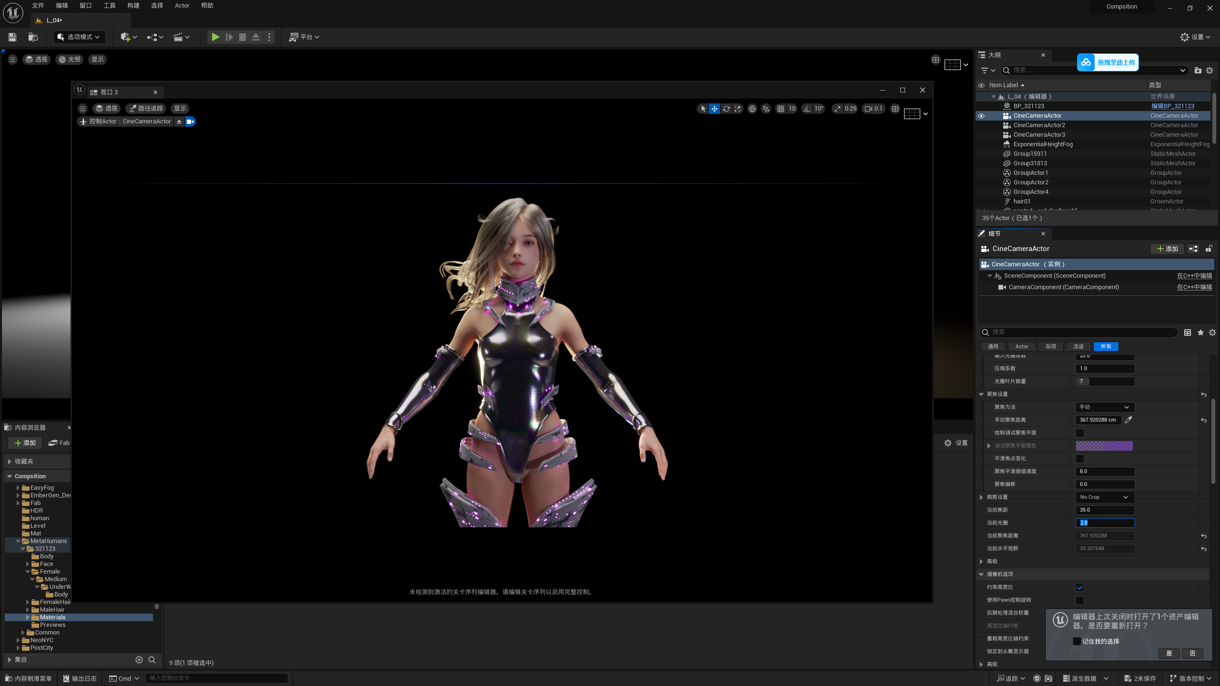
Task: Open the camera speed 0.1 setting
Action: coord(874,109)
